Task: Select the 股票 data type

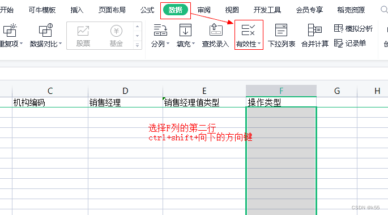Action: [83, 36]
